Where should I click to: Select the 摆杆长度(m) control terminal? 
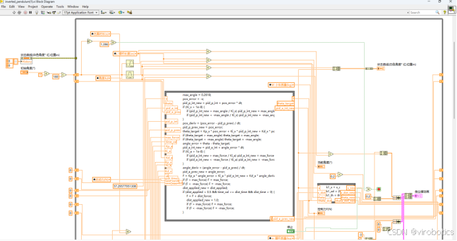125,54
